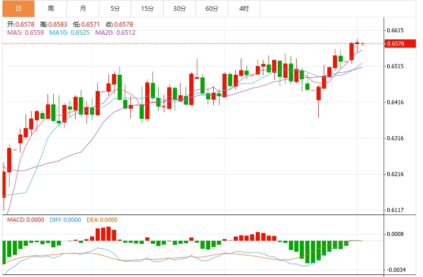Viewport: 423px width, 277px height.
Task: Click the 0.0008 MACD axis label
Action: [395, 234]
